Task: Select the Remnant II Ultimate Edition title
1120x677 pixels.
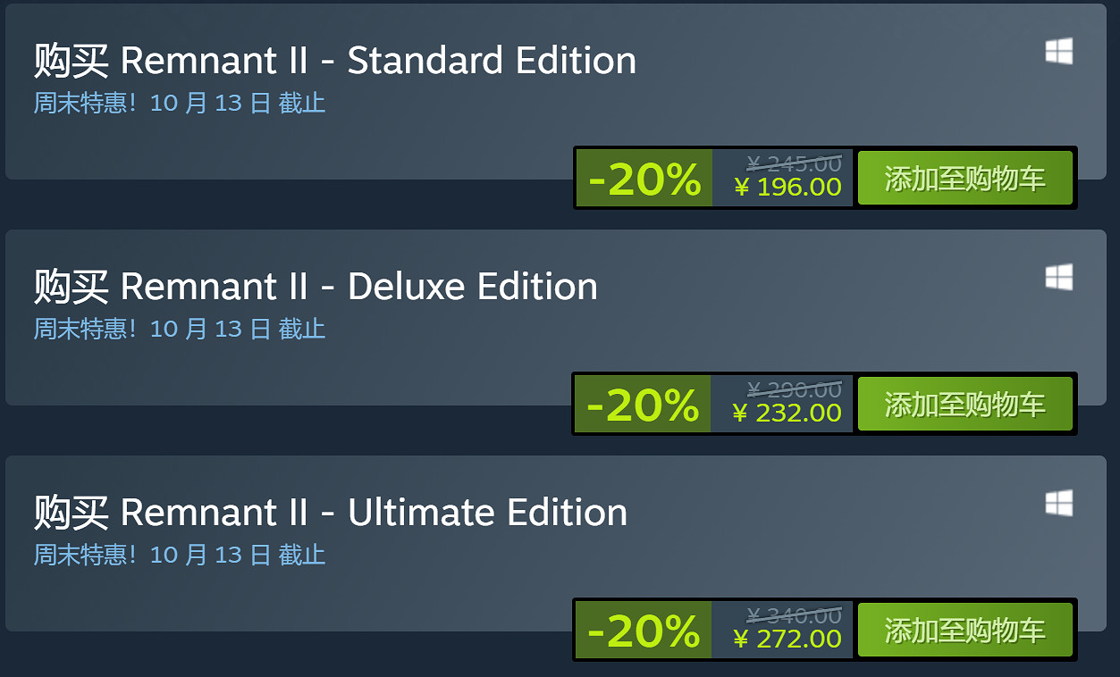Action: pyautogui.click(x=331, y=513)
